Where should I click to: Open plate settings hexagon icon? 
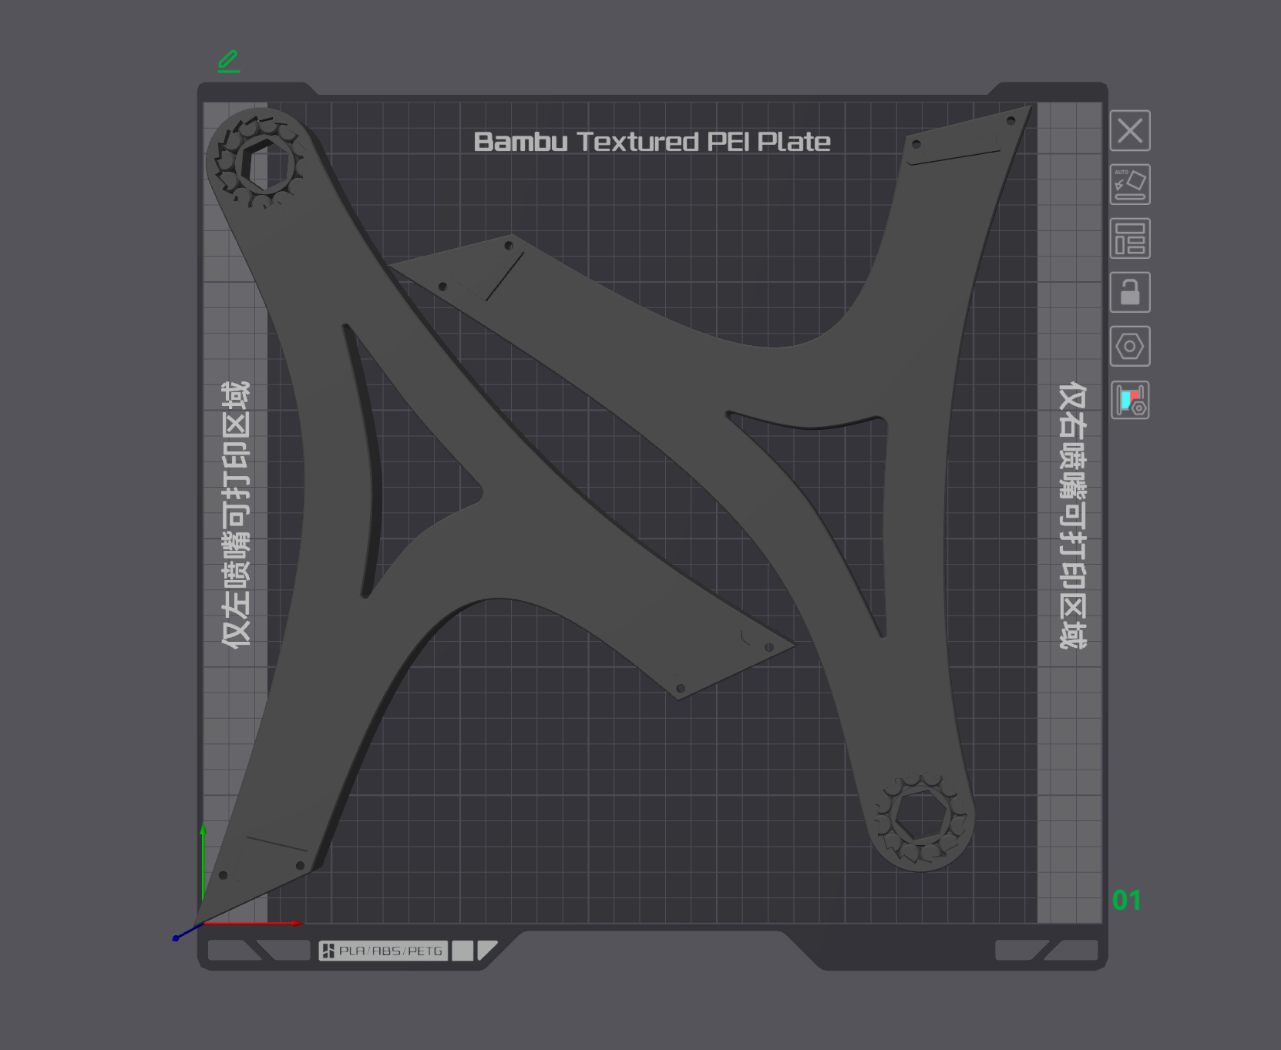pos(1130,346)
